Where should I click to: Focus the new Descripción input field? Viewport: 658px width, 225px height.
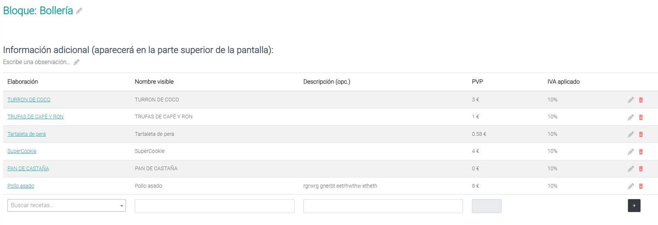coord(383,206)
